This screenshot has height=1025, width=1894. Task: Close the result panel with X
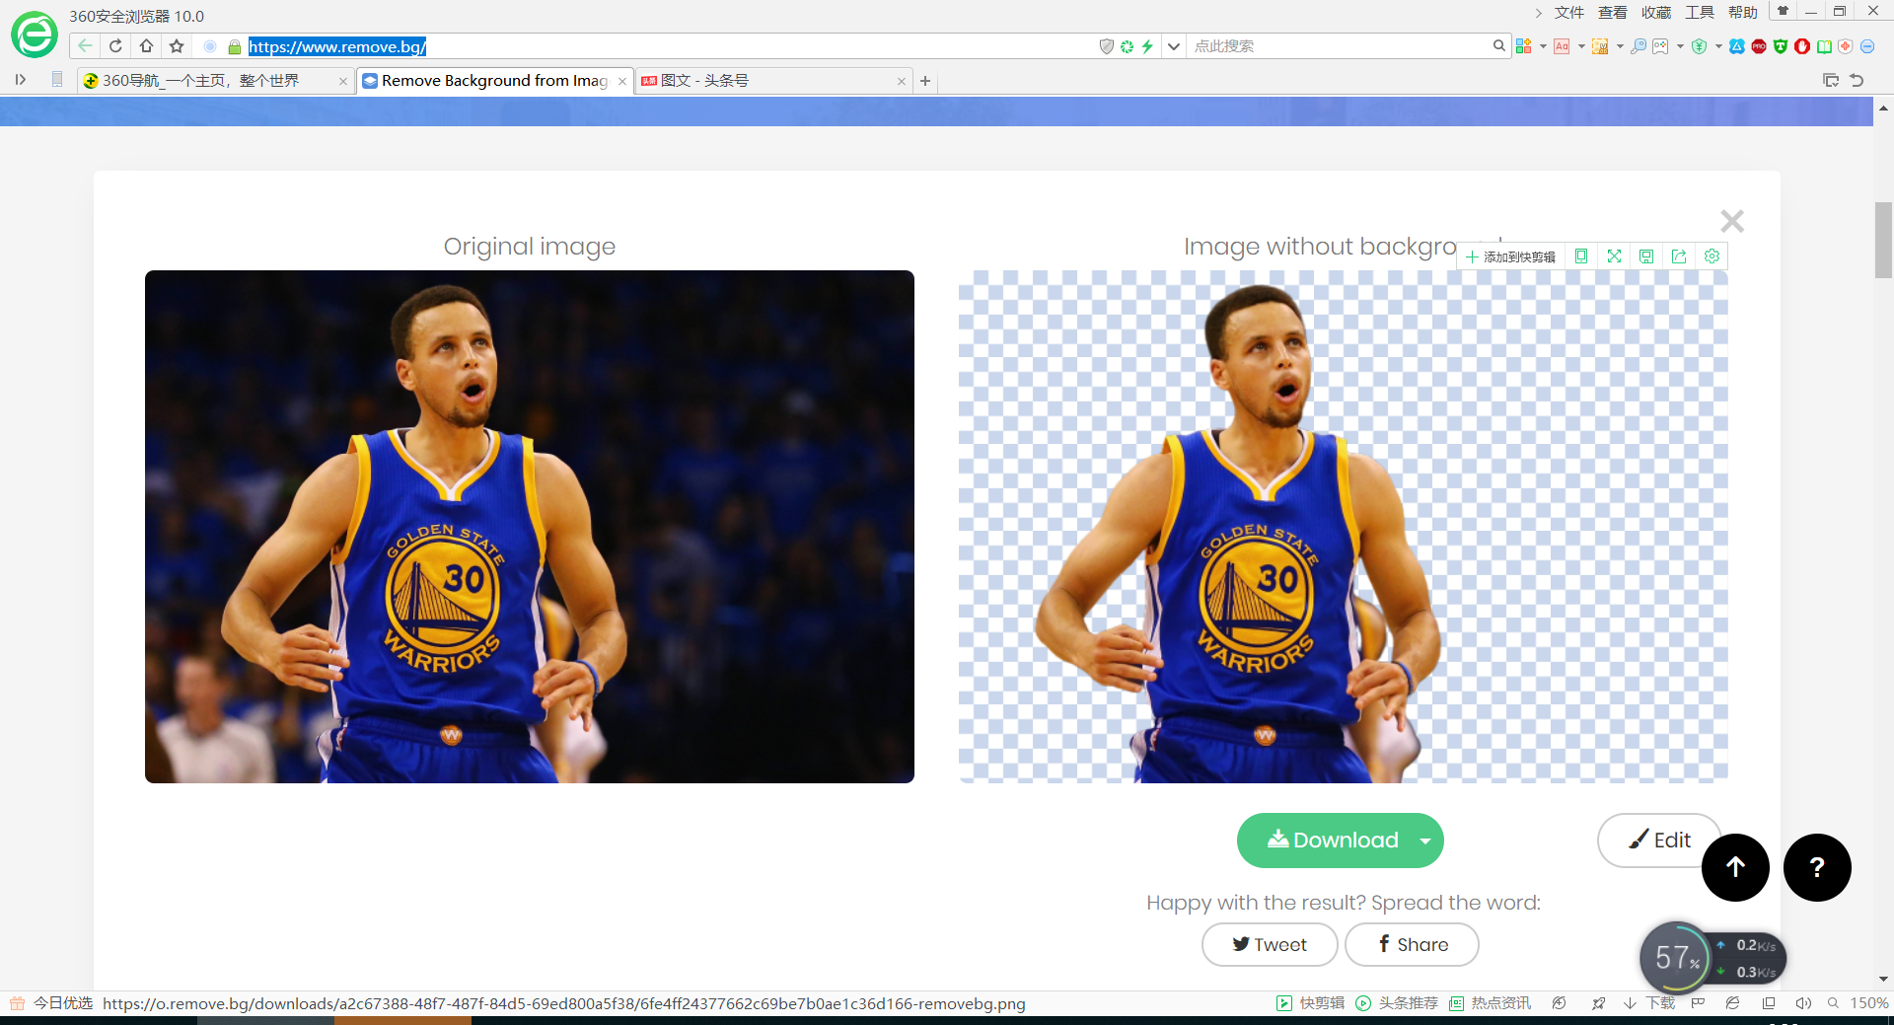click(1732, 221)
